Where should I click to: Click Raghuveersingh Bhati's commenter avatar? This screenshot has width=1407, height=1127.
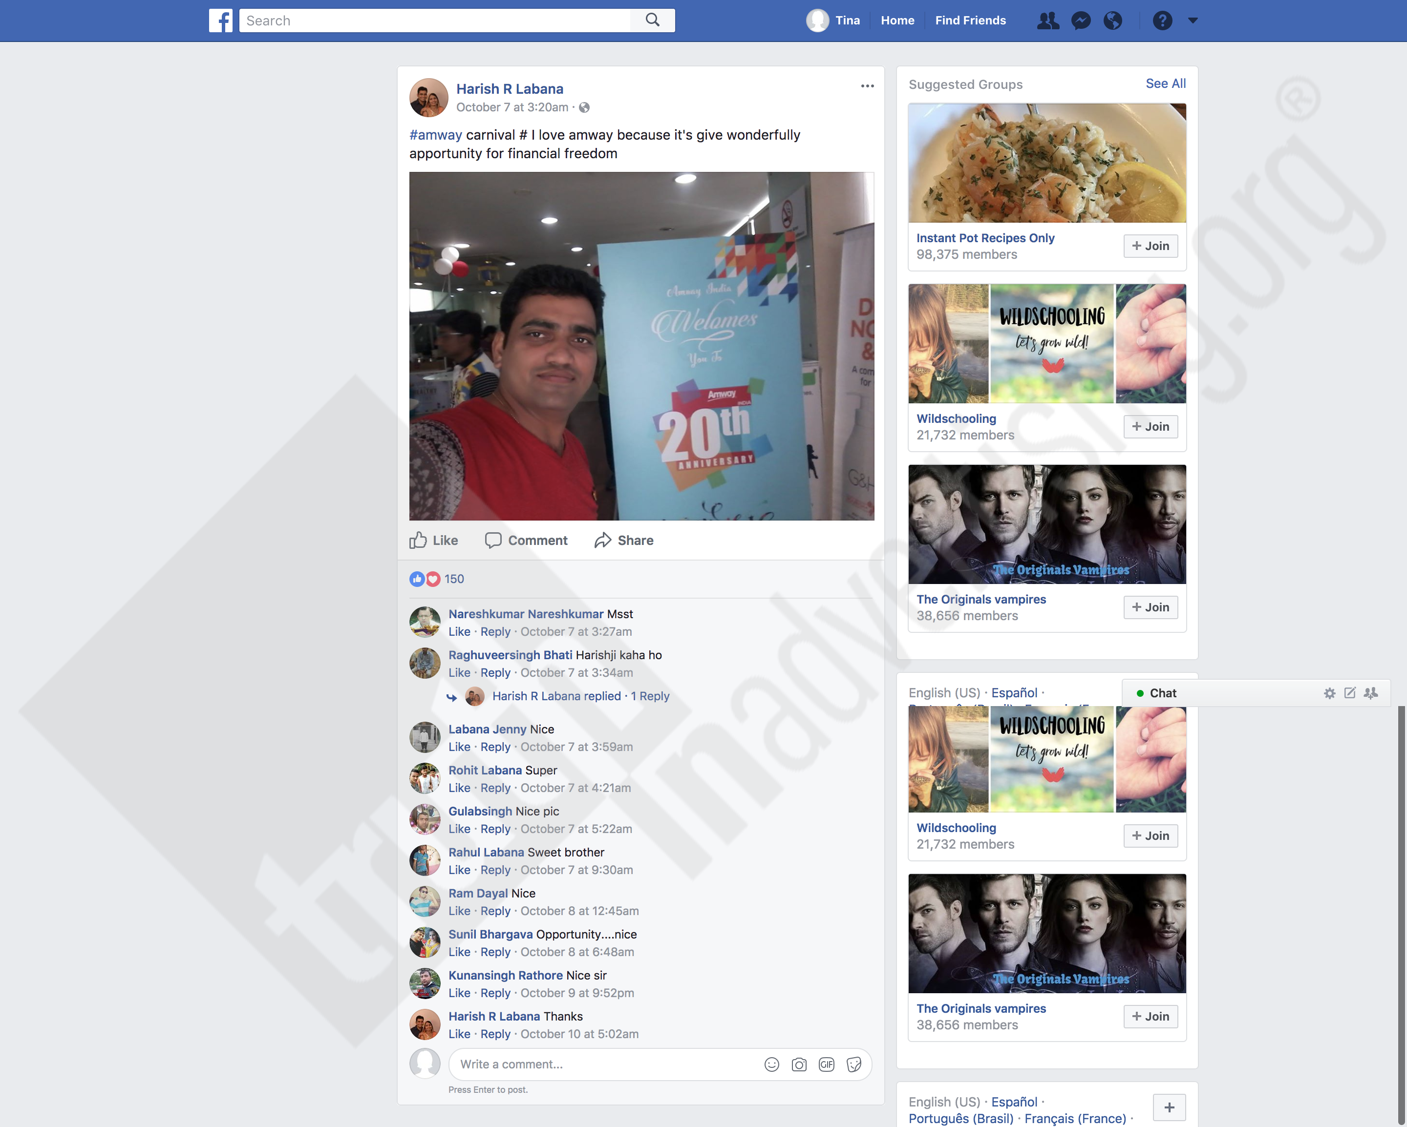tap(425, 663)
